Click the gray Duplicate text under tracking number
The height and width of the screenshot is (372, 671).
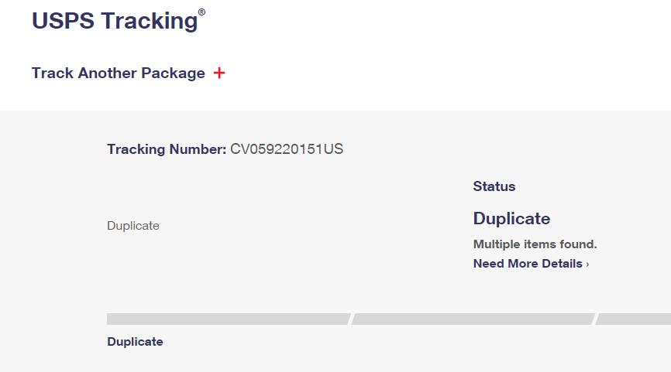tap(133, 226)
